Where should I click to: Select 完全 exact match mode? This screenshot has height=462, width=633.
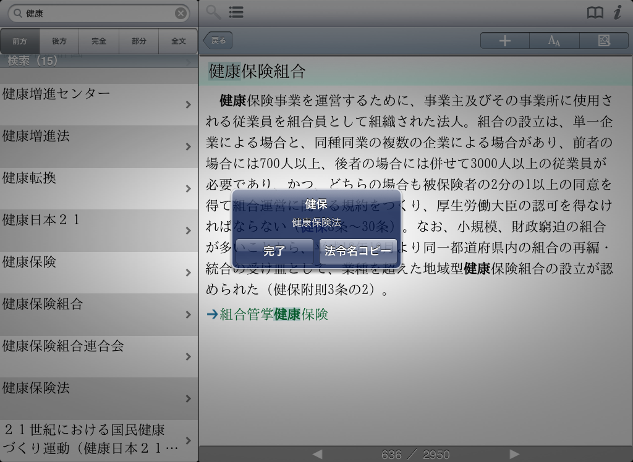(99, 41)
